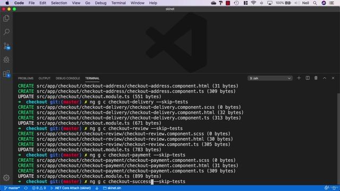Image resolution: width=340 pixels, height=191 pixels.
Task: Start .NET Core Attach (skinet) debug
Action: [x=71, y=188]
